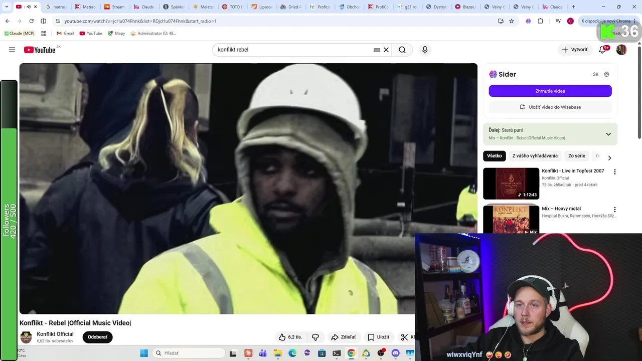The height and width of the screenshot is (361, 642).
Task: Share video with Zdieľať button
Action: (x=344, y=337)
